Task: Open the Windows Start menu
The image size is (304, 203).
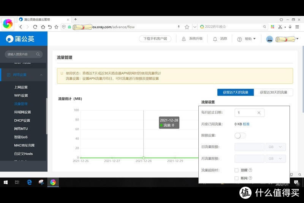Action: point(6,182)
